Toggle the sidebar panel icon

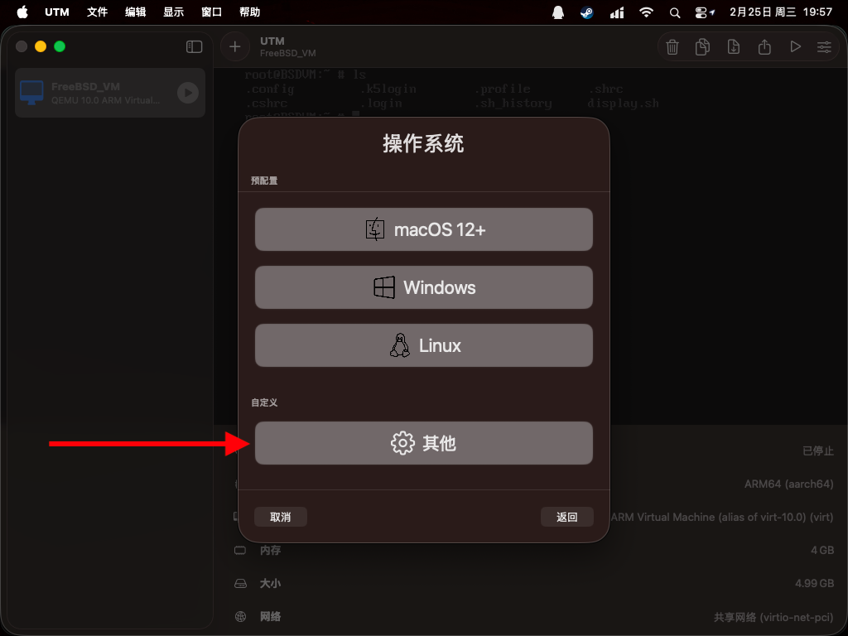click(x=194, y=46)
